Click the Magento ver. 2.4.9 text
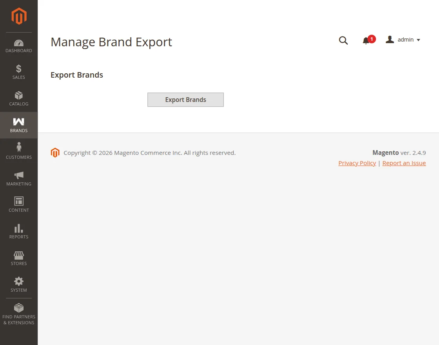The width and height of the screenshot is (439, 345). 399,153
